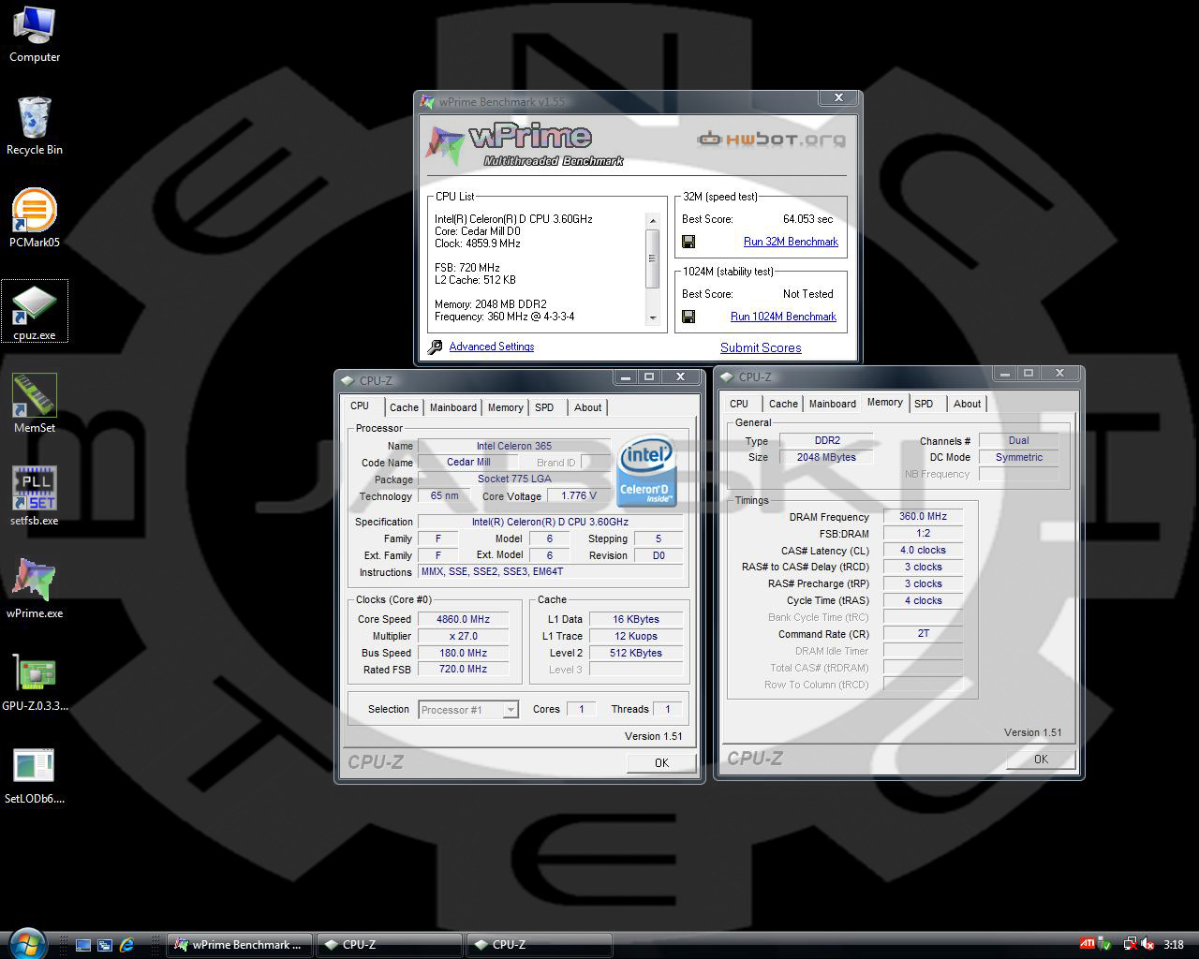Click the DRAM Frequency 360.0 MHz field
The width and height of the screenshot is (1199, 959).
[923, 516]
